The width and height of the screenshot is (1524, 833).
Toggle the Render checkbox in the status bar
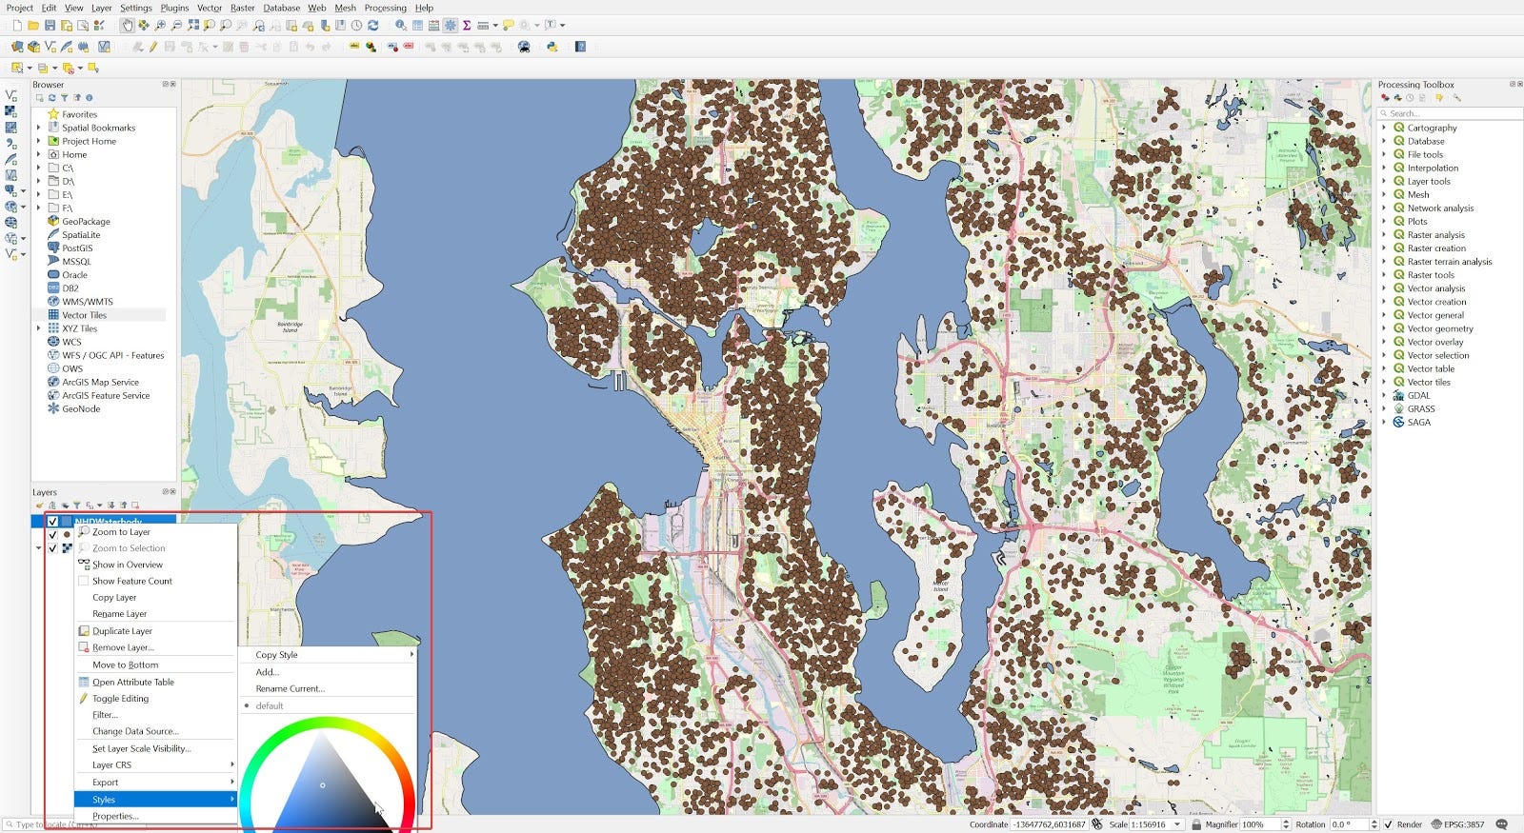(1389, 824)
